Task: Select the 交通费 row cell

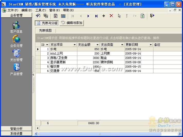Action: click(63, 71)
